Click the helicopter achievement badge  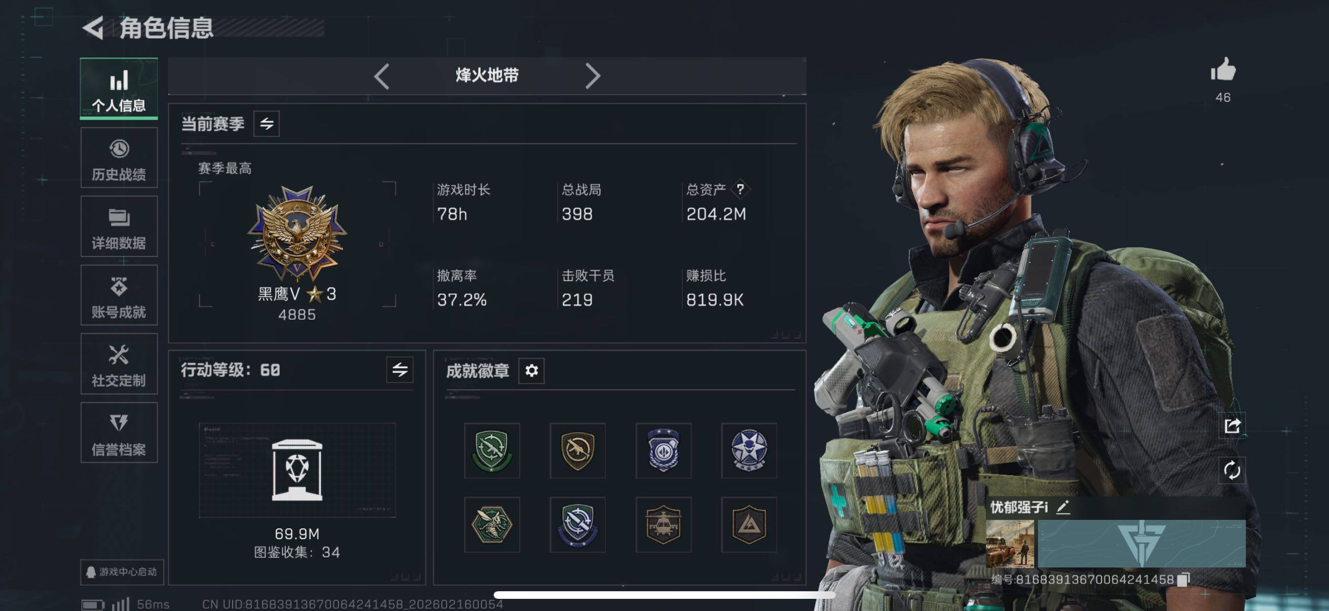point(663,525)
